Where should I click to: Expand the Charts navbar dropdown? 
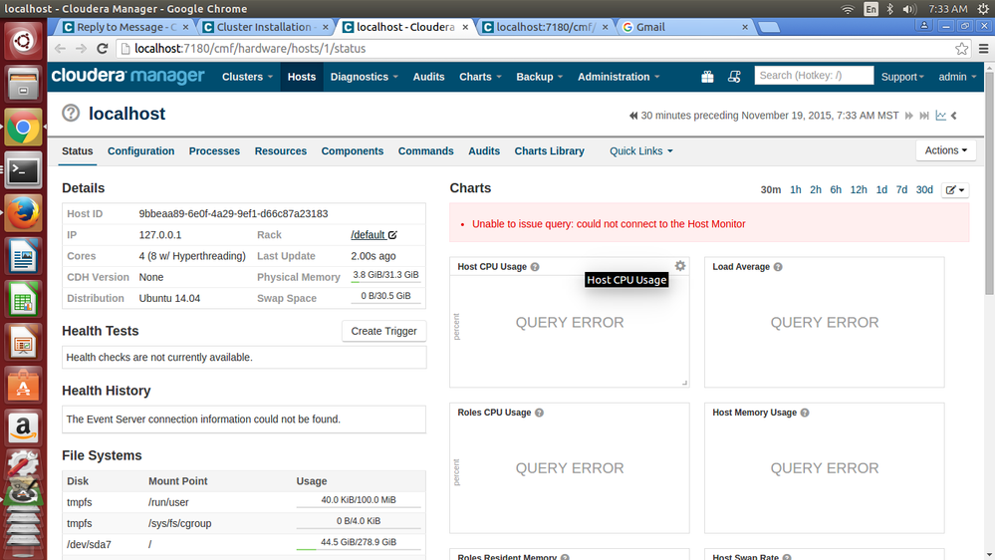coord(480,77)
